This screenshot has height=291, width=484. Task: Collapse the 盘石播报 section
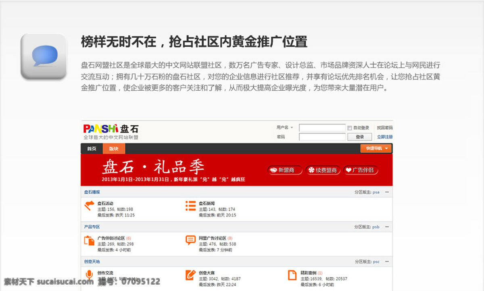tap(387, 192)
